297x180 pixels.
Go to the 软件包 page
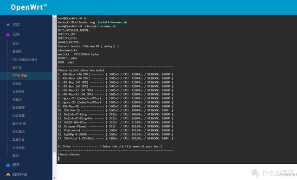coord(17,68)
